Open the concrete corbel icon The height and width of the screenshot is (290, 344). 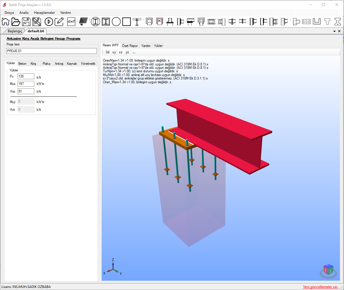pos(296,22)
